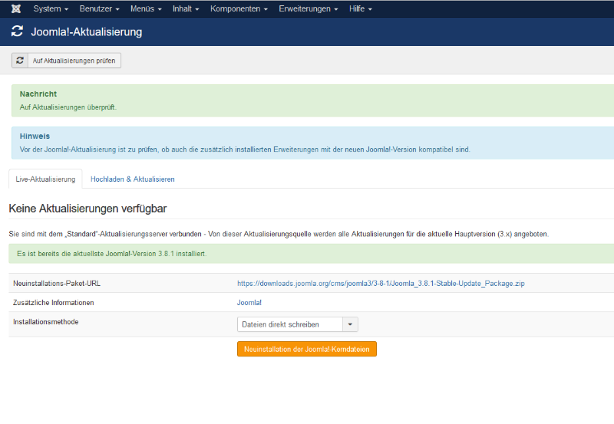
Task: Click the Hinweis heading in blue alert
Action: [x=35, y=136]
